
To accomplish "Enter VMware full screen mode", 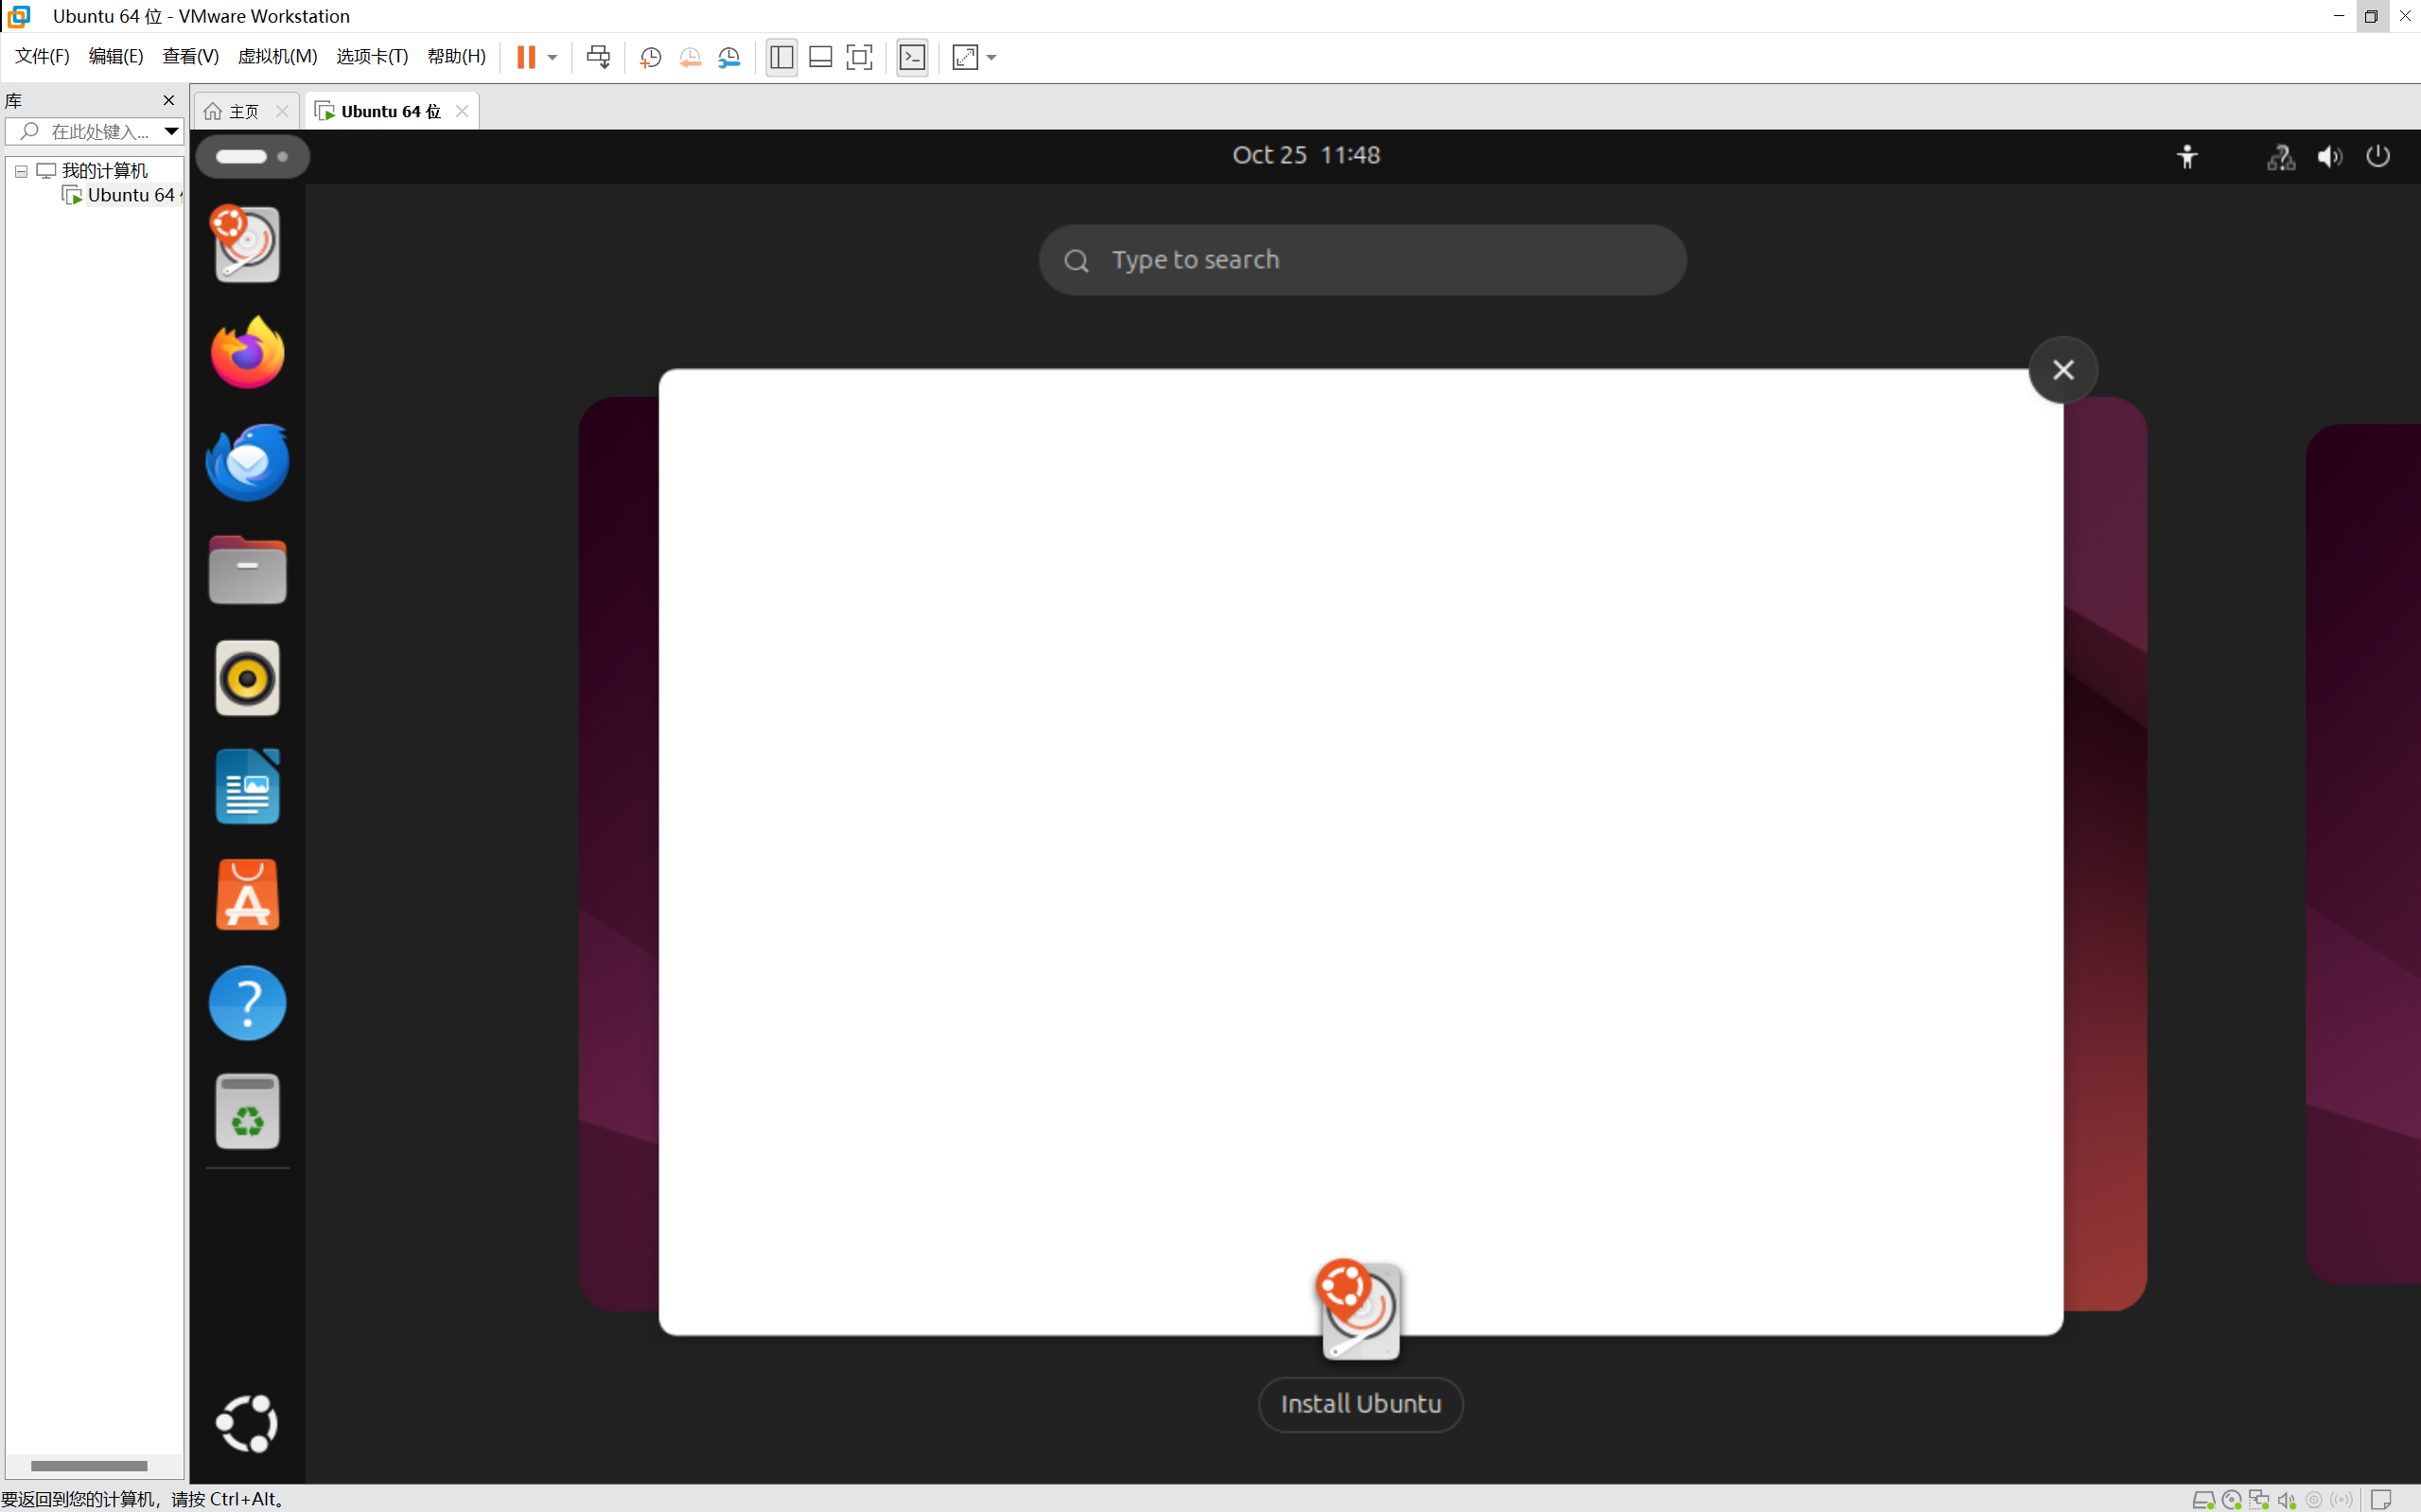I will tap(859, 57).
